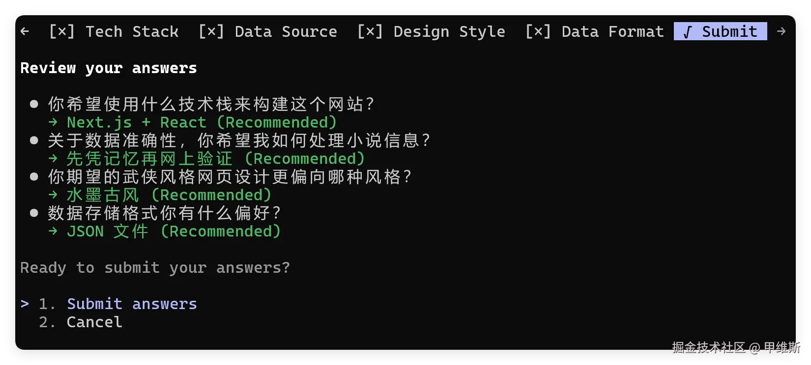Click the > cursor beside Submit answers
This screenshot has width=811, height=365.
(25, 304)
